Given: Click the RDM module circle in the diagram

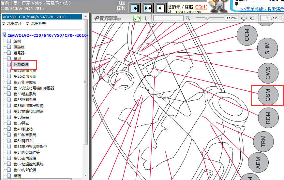Looking at the screenshot, I should 268,118.
